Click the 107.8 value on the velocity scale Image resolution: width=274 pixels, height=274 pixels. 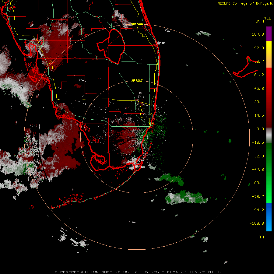tap(258, 34)
